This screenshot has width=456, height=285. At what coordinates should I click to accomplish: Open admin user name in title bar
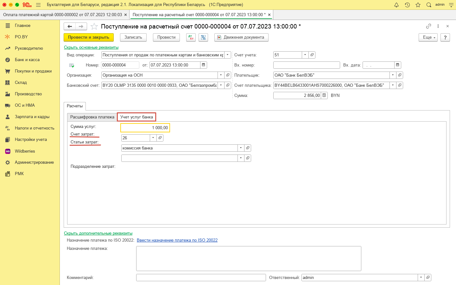(x=440, y=4)
